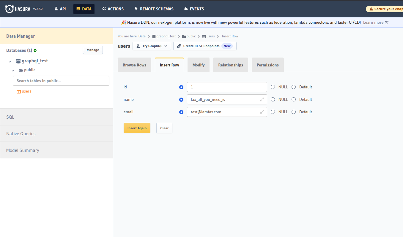Open the API tab in top navigation

click(60, 9)
